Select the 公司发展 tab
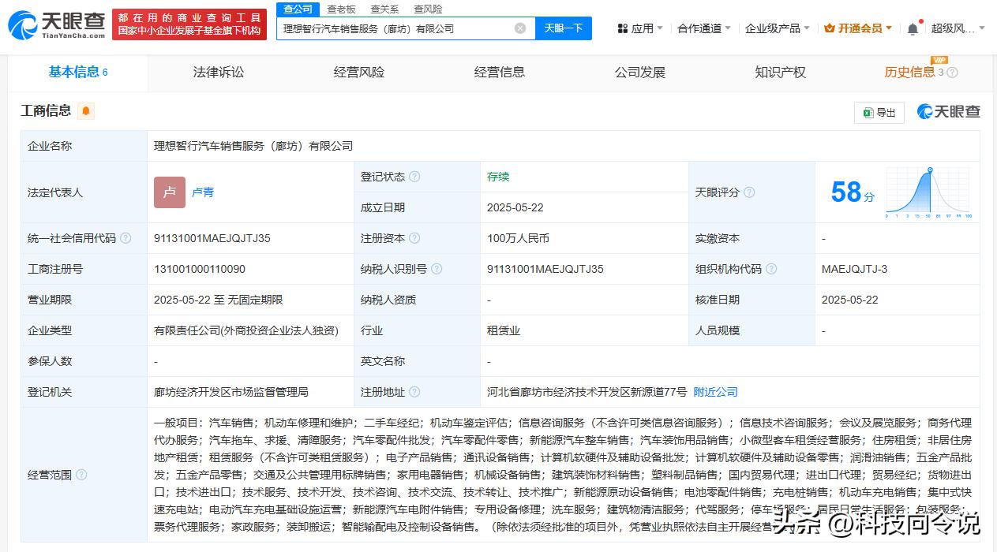This screenshot has height=552, width=997. click(x=640, y=73)
